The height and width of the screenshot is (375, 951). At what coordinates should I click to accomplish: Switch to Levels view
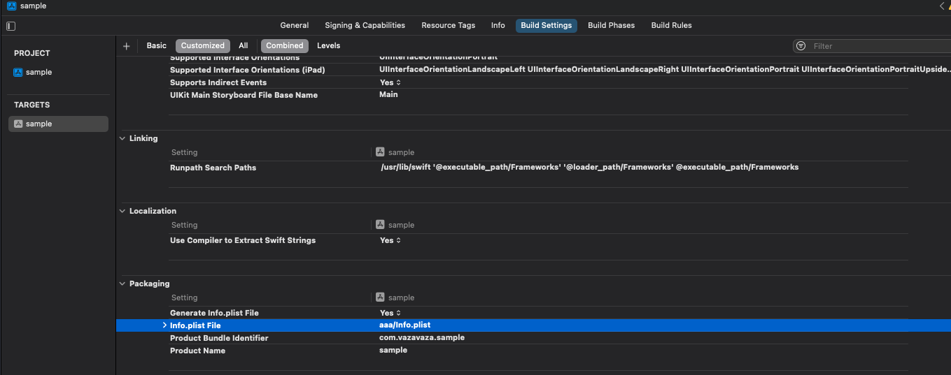click(x=328, y=45)
